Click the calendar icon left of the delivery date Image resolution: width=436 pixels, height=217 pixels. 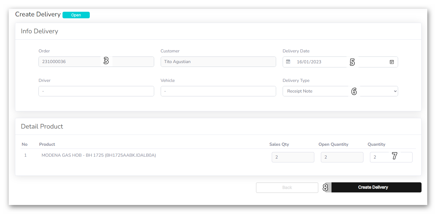(x=288, y=62)
